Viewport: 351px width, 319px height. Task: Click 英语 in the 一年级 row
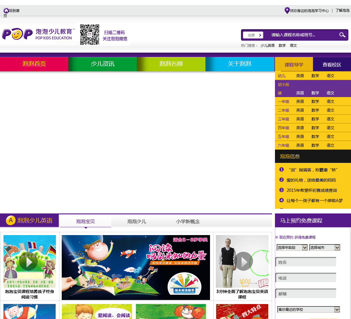[300, 101]
